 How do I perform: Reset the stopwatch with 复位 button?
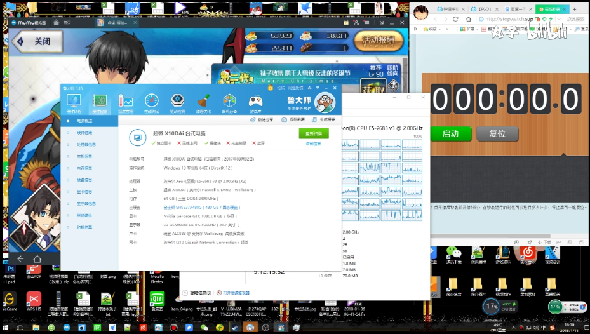pyautogui.click(x=497, y=133)
